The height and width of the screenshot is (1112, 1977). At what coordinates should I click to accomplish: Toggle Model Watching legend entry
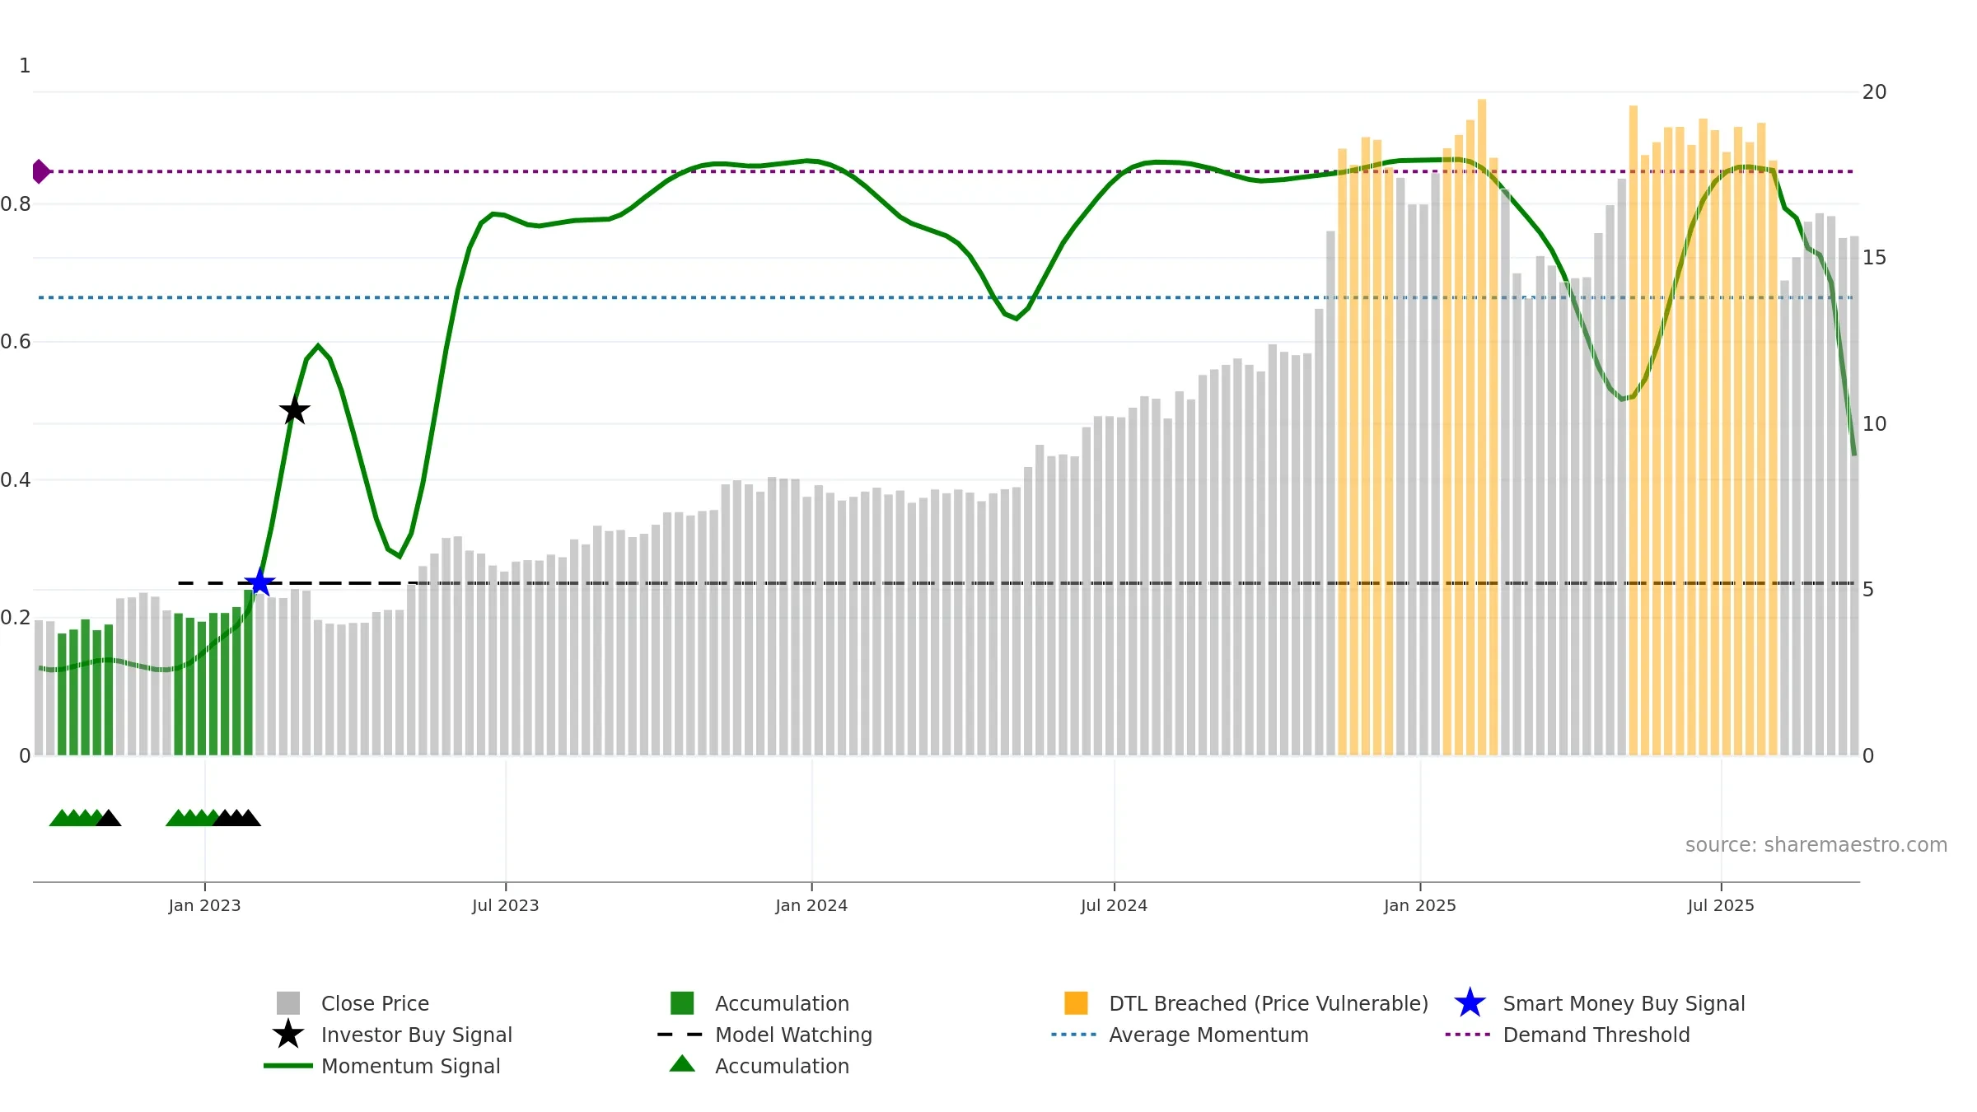pos(792,1035)
